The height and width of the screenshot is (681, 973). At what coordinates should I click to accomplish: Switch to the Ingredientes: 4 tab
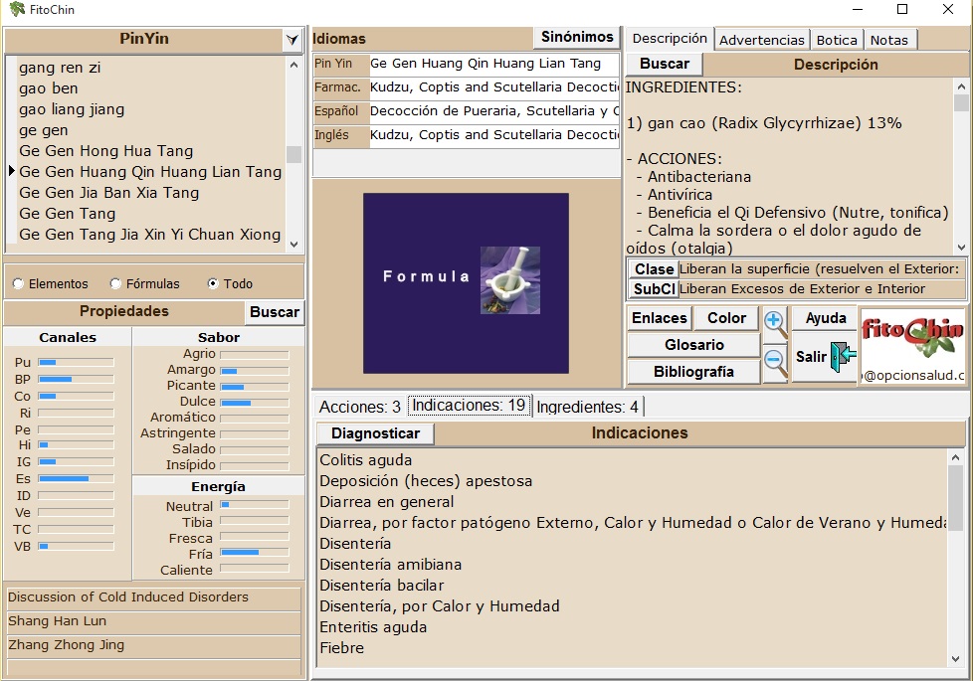588,407
